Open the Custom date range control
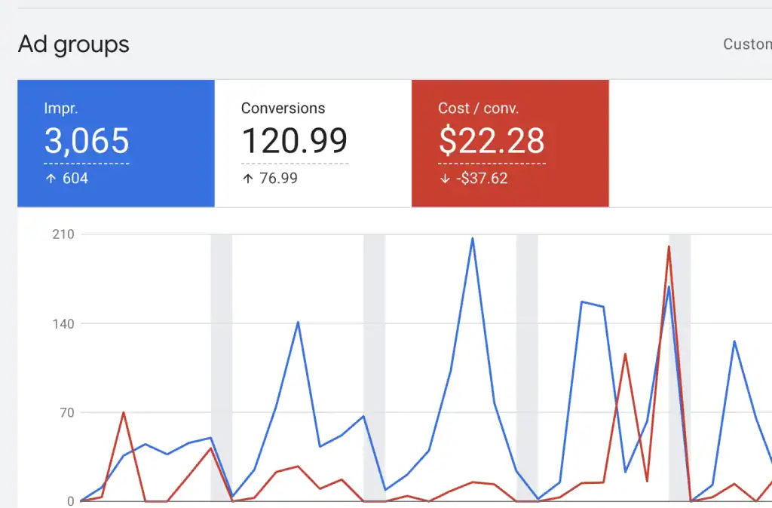772x508 pixels. [747, 44]
